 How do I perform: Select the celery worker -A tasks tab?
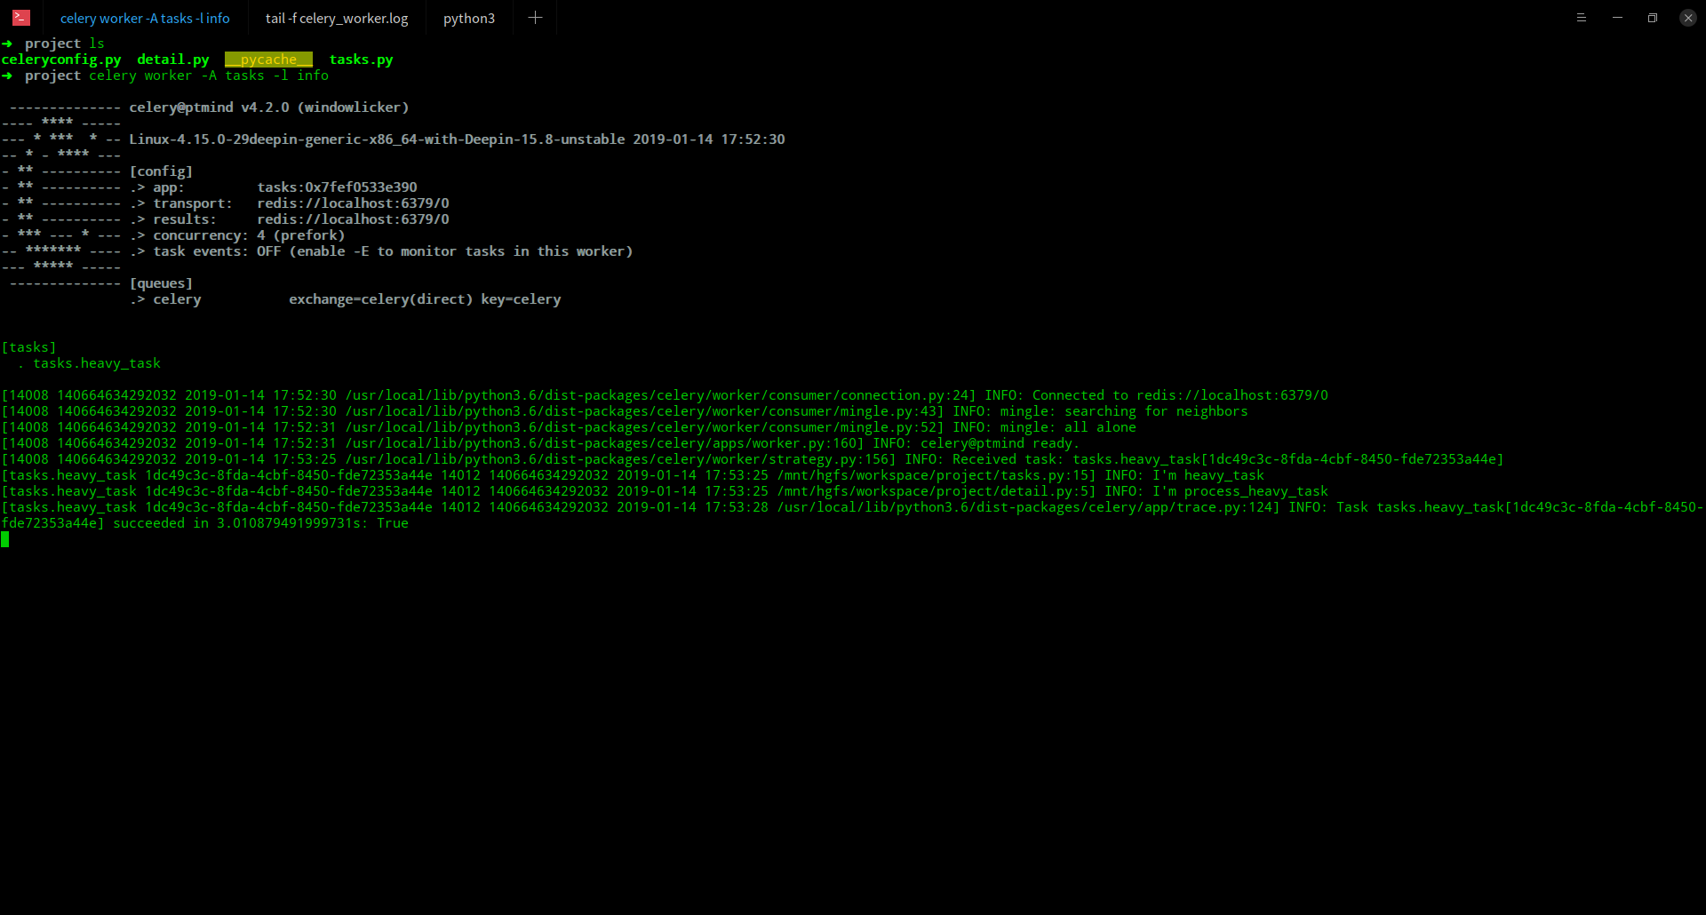pos(145,18)
